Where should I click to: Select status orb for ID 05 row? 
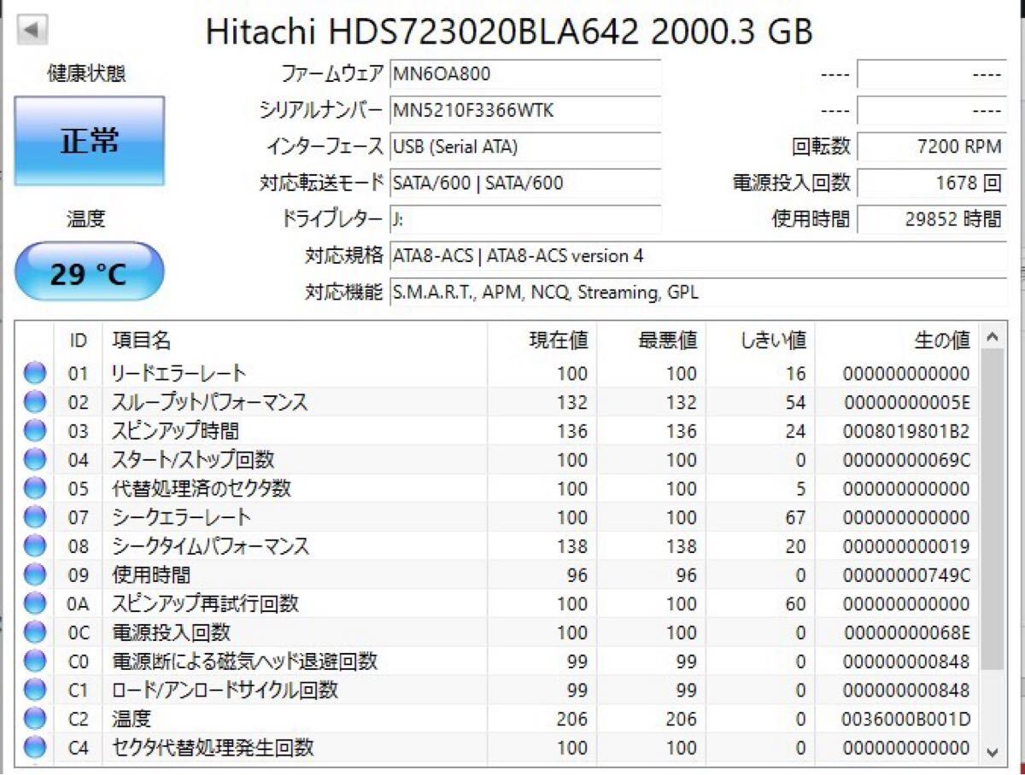click(x=35, y=489)
